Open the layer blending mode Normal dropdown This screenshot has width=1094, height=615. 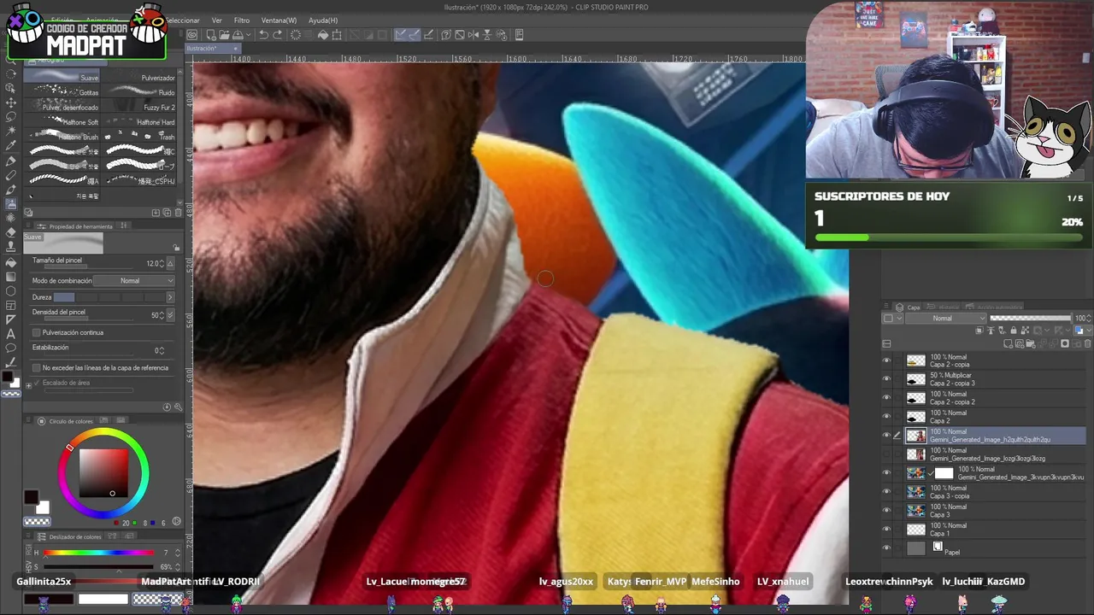click(x=945, y=318)
